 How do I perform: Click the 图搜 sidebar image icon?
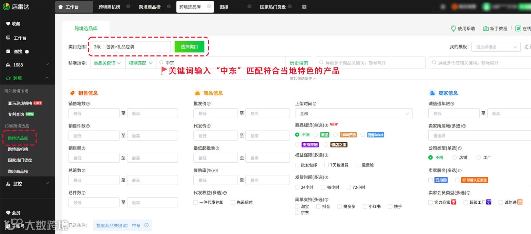(8, 51)
